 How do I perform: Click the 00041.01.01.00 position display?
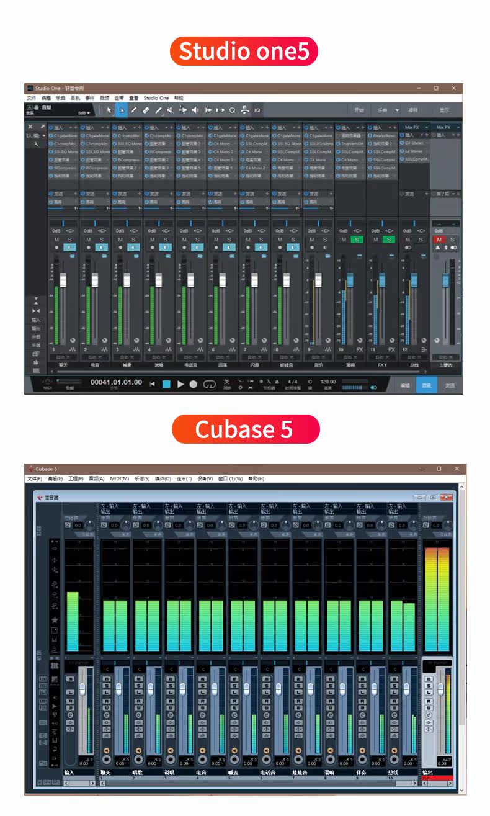point(116,382)
